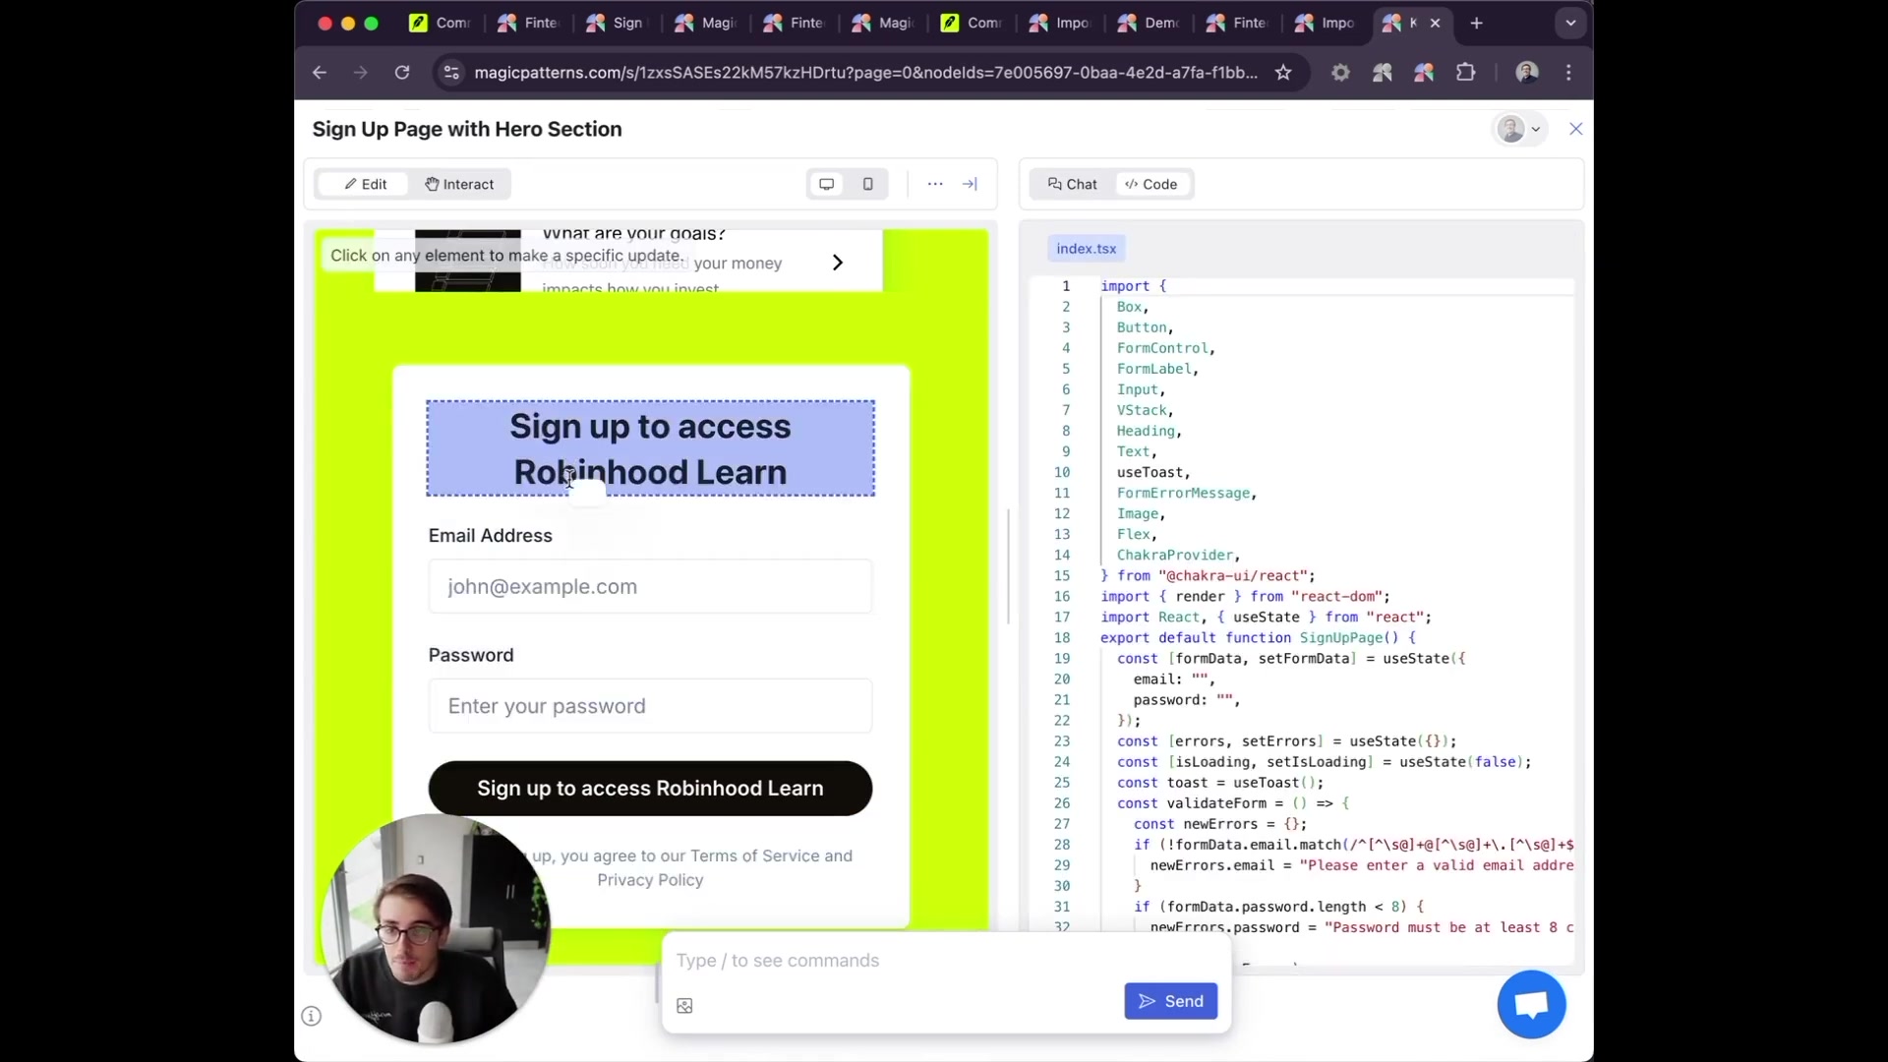Click the browser back arrow
Image resolution: width=1888 pixels, height=1062 pixels.
[320, 72]
